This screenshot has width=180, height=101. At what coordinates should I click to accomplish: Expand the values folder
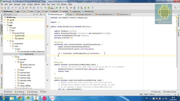click(15, 83)
